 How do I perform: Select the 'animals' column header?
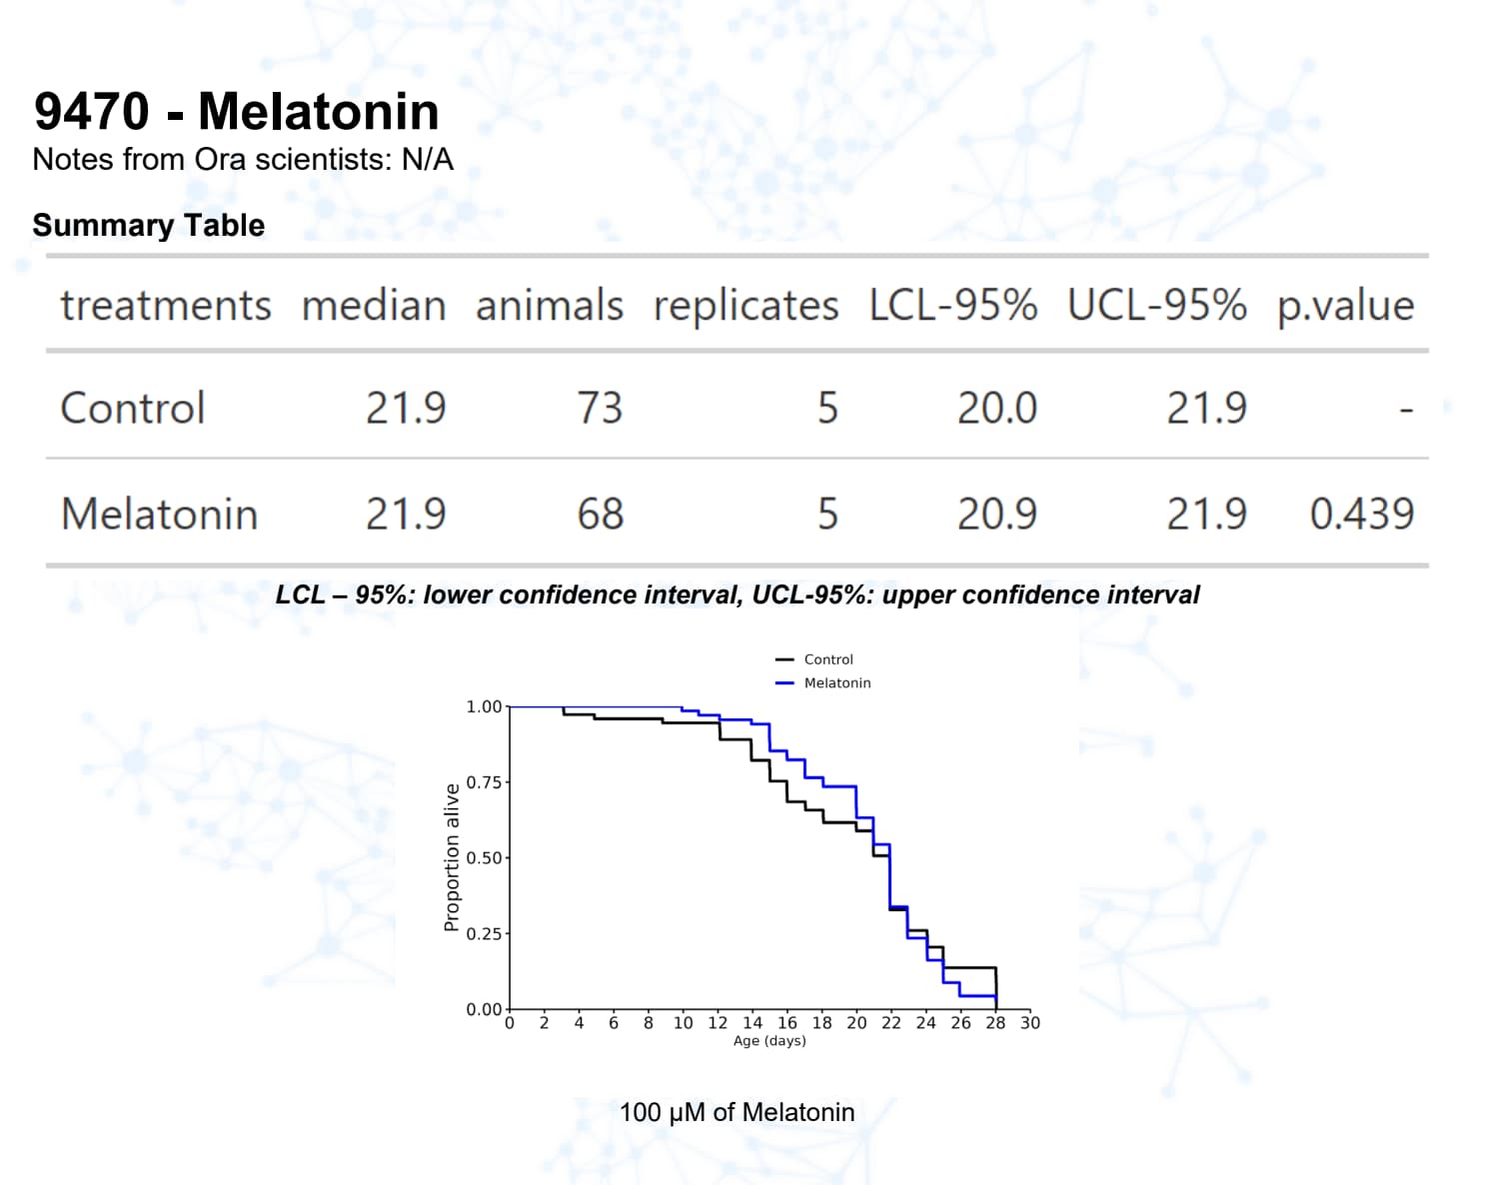tap(549, 306)
